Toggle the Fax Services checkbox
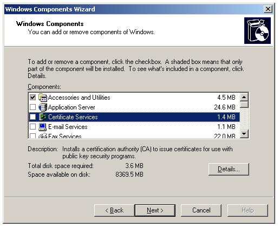The width and height of the screenshot is (280, 226). point(32,136)
